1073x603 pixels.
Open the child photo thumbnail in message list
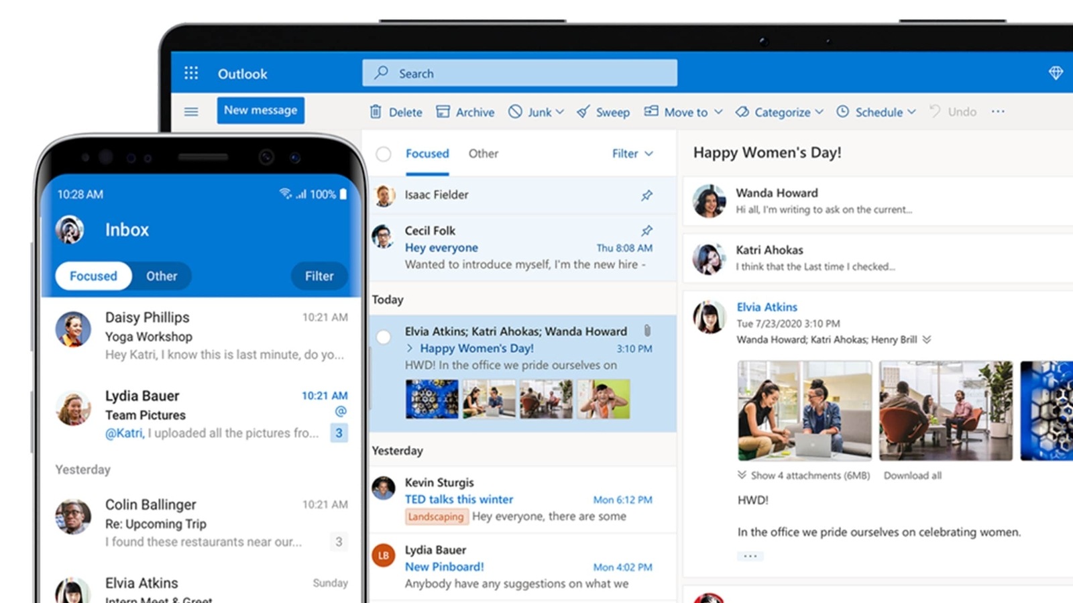(x=604, y=399)
